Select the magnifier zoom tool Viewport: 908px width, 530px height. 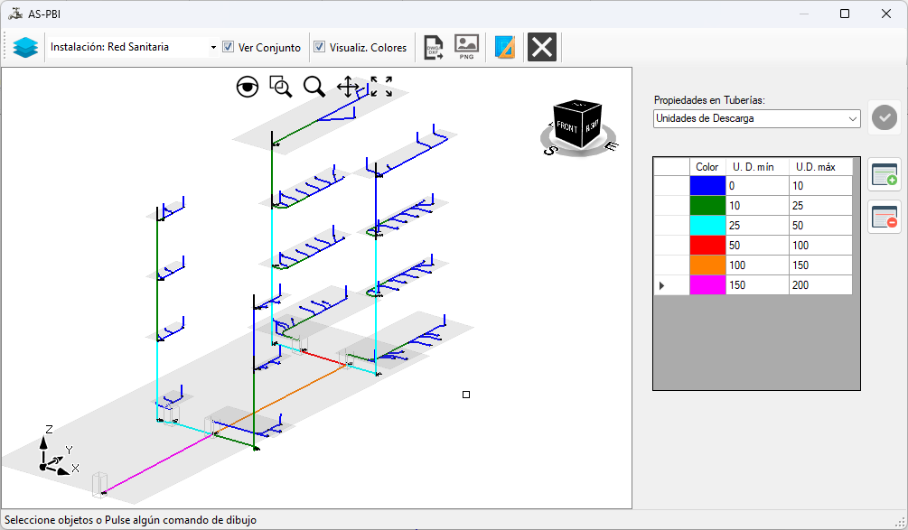click(x=314, y=87)
